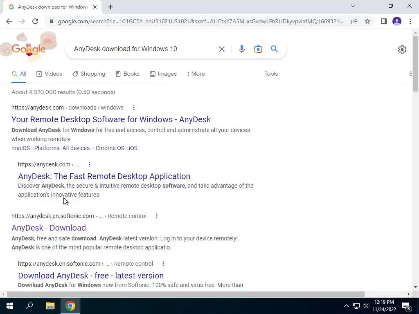Click scroll right arrow at page bottom
The height and width of the screenshot is (314, 419).
coord(408,294)
